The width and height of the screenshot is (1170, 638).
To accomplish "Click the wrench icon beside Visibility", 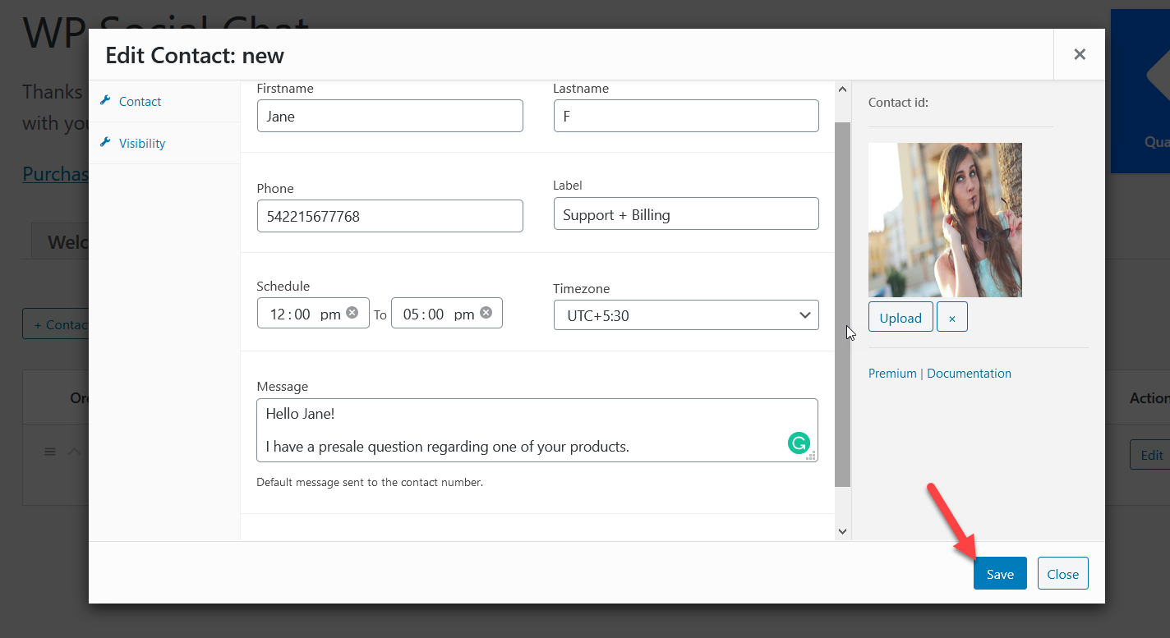I will pyautogui.click(x=105, y=143).
